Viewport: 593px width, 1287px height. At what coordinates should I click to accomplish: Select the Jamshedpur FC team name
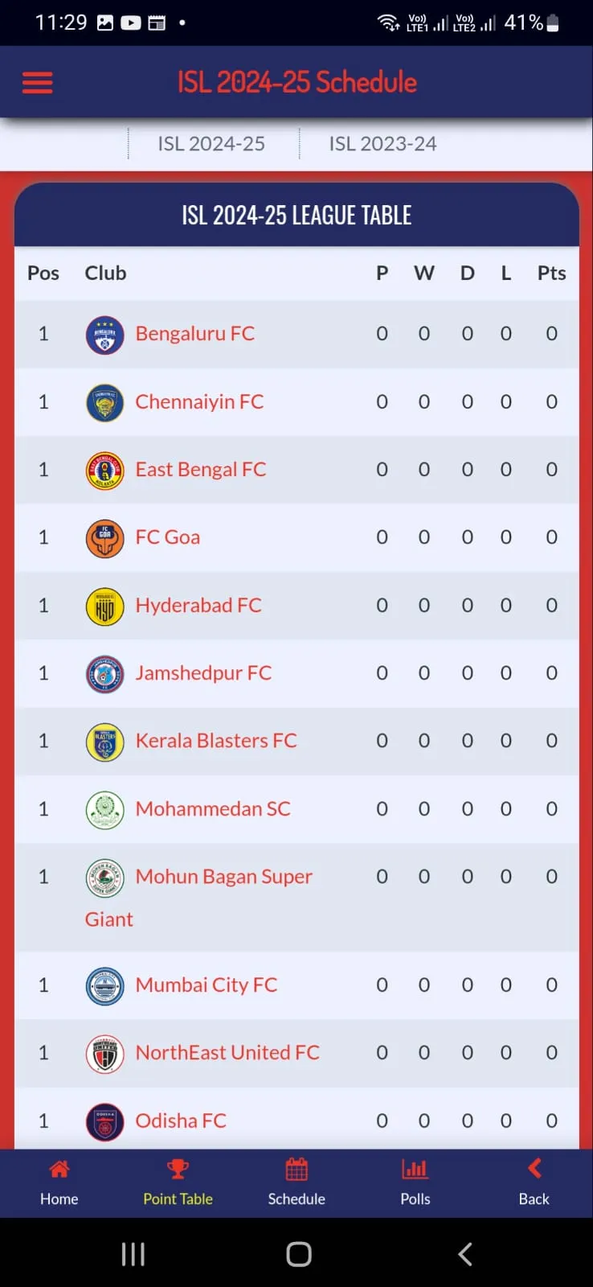pos(203,672)
